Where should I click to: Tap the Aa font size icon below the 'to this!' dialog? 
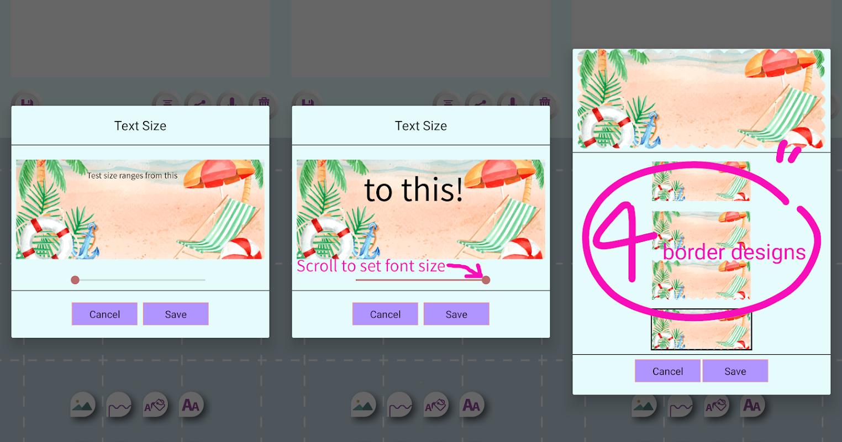pyautogui.click(x=472, y=405)
